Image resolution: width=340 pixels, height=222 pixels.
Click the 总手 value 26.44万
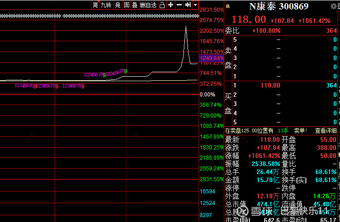[x=268, y=172]
